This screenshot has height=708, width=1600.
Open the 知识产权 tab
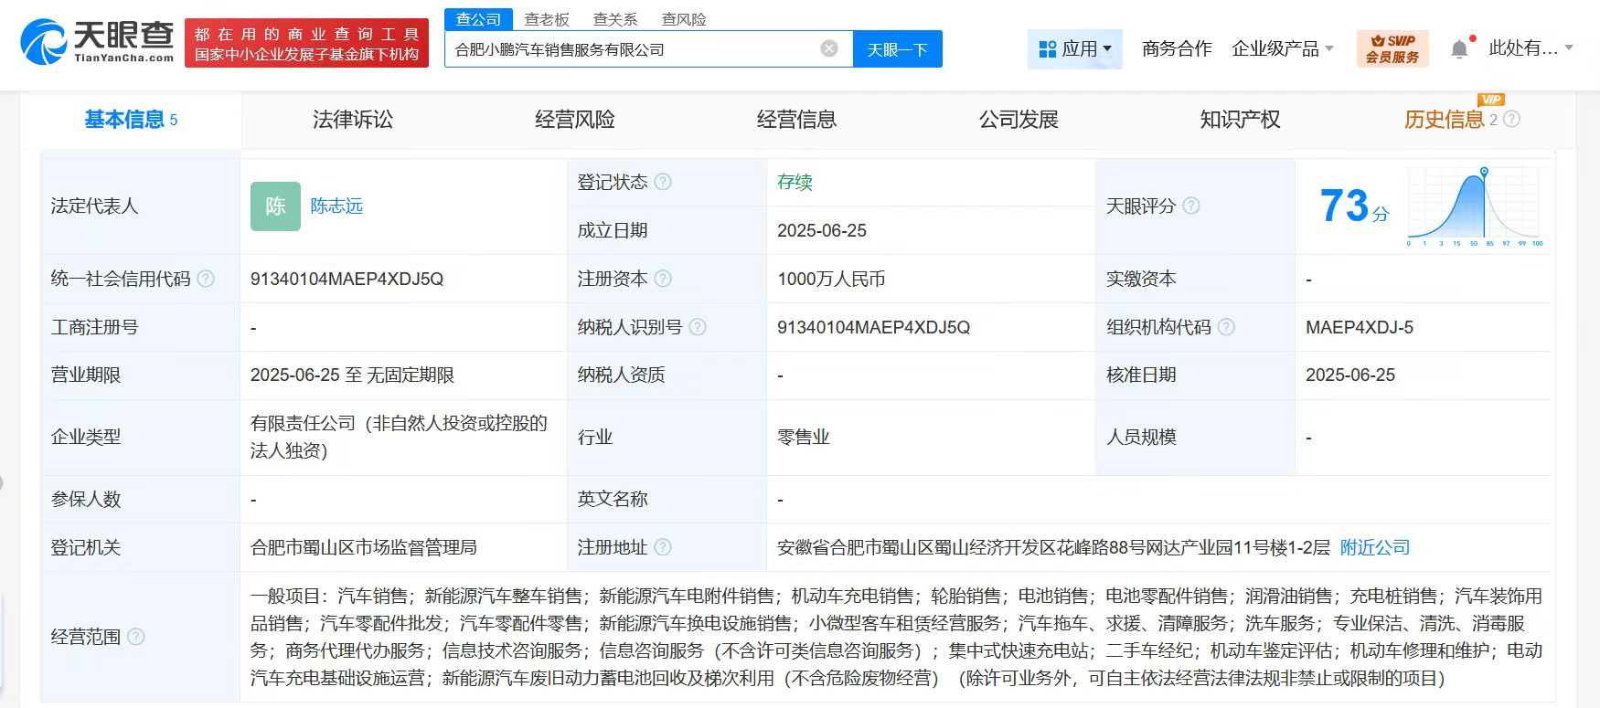pyautogui.click(x=1241, y=120)
